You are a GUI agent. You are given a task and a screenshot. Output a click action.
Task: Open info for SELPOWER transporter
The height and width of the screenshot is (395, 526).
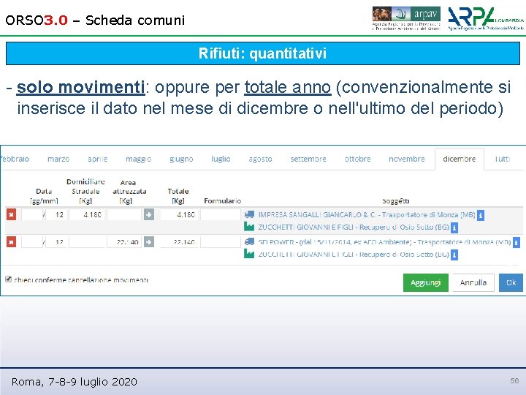coord(517,242)
